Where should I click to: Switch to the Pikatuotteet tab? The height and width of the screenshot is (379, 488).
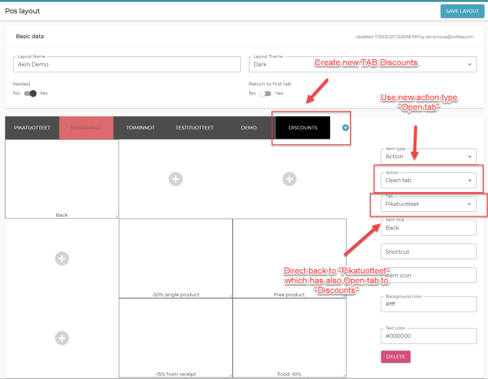point(32,128)
